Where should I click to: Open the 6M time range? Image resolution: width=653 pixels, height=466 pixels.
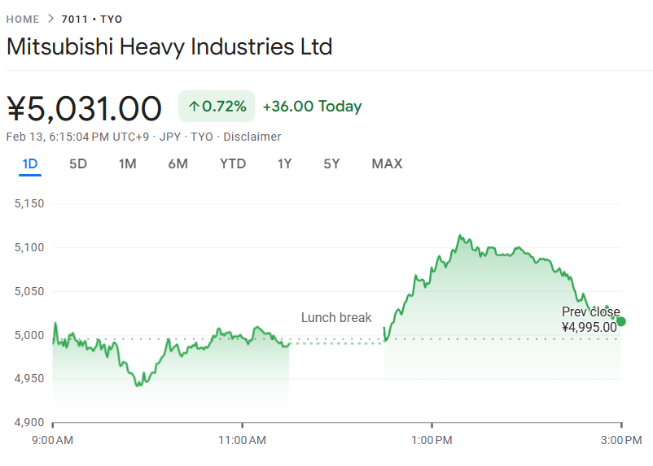[177, 164]
